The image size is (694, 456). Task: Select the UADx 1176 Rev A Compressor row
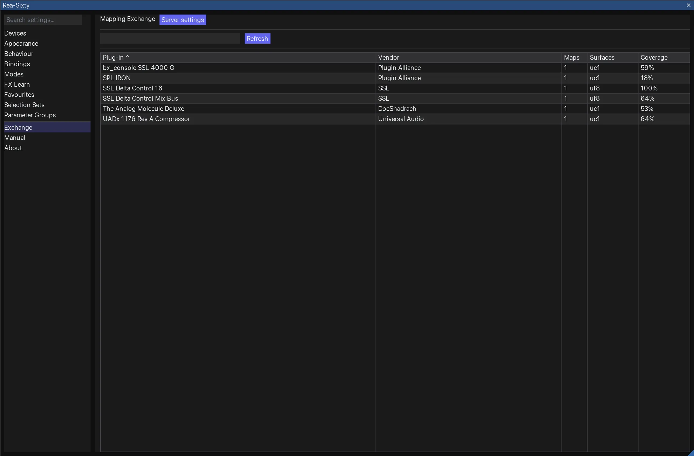[395, 119]
